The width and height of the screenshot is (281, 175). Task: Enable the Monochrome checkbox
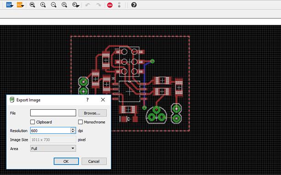[x=80, y=122]
